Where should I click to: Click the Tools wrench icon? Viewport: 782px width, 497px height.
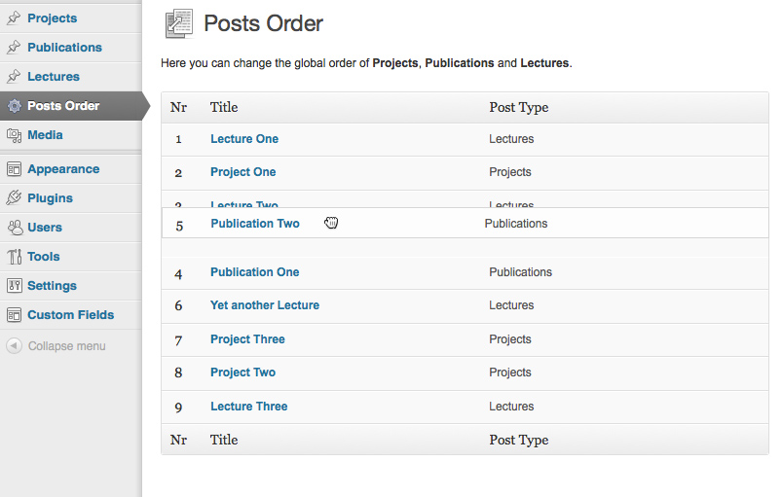[15, 257]
